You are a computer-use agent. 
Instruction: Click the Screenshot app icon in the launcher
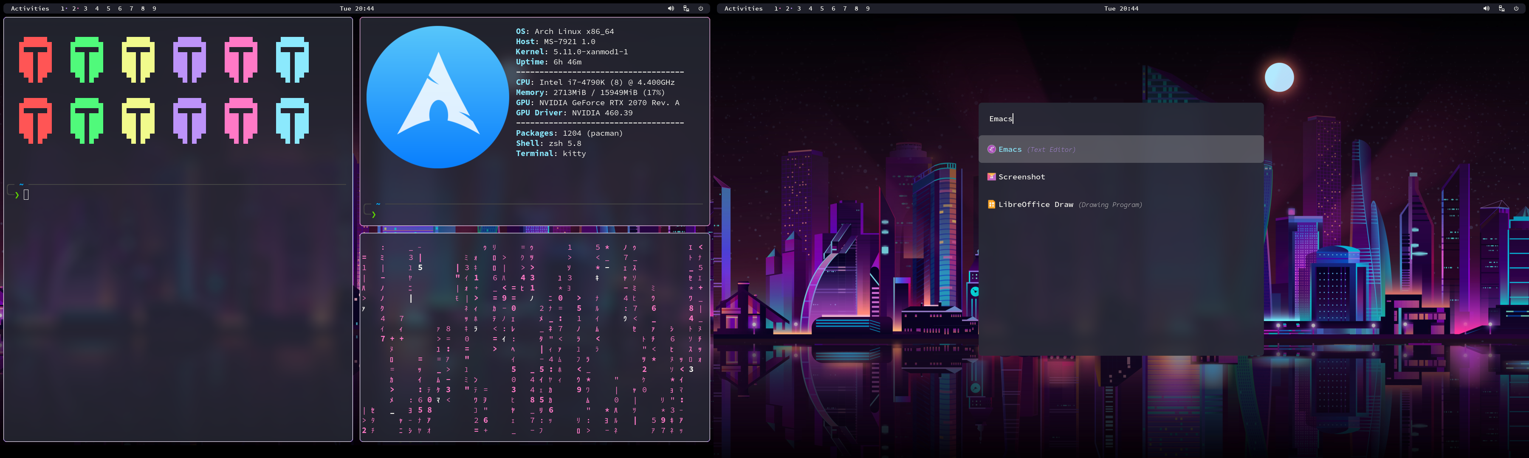(x=991, y=176)
